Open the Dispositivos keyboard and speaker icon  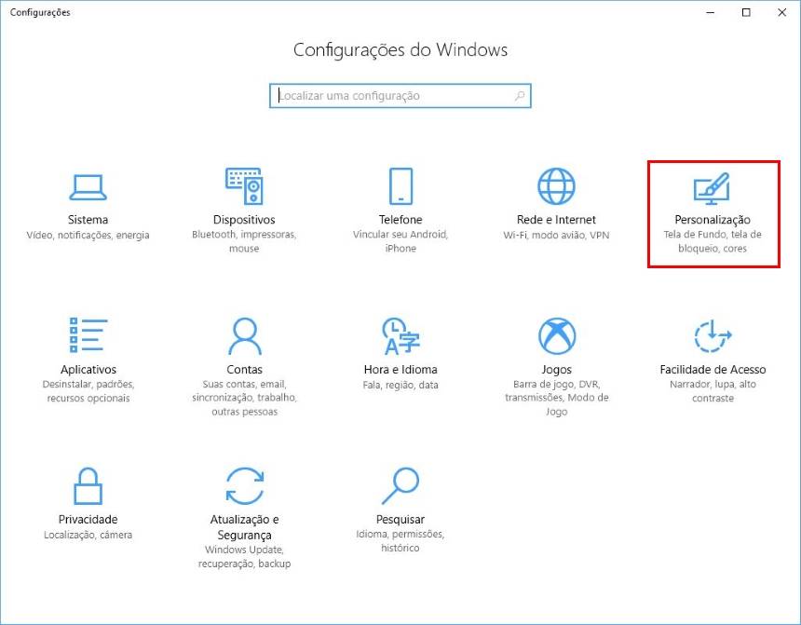point(244,186)
